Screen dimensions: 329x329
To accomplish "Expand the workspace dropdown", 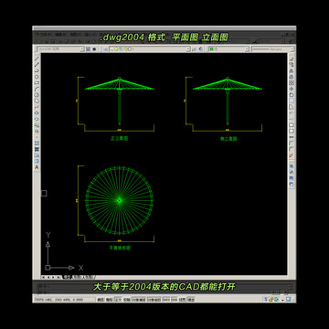I will pos(82,48).
